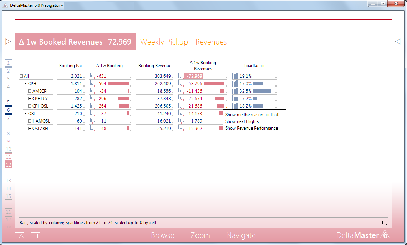Click the left play arrow icon
Screen dimensions: 407x245
8,41
